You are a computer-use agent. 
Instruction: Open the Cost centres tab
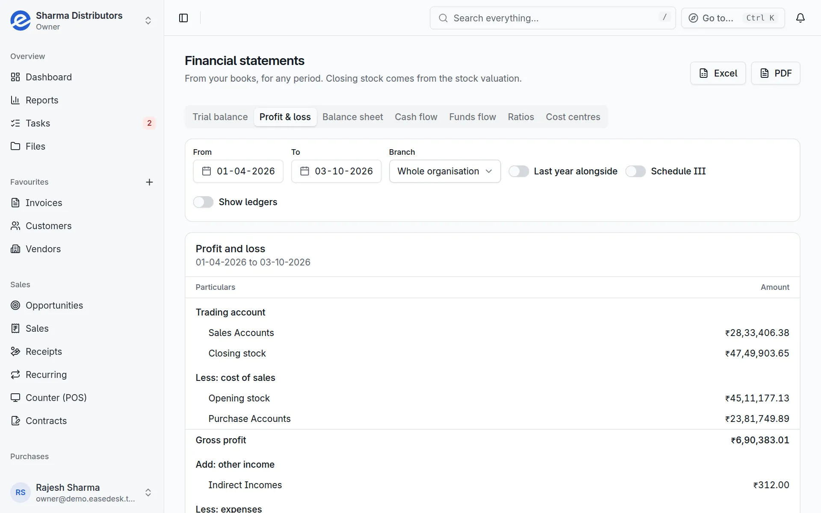573,117
